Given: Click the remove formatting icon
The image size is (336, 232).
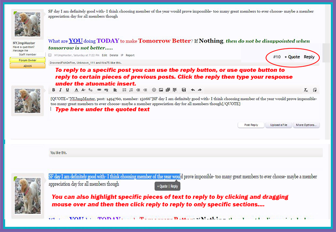Looking at the screenshot, I should click(306, 90).
